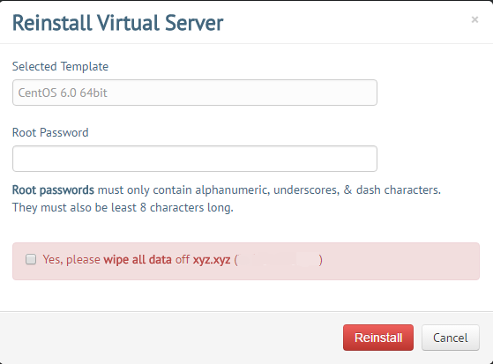493x364 pixels.
Task: Click the bold wipe all data text
Action: pos(138,260)
